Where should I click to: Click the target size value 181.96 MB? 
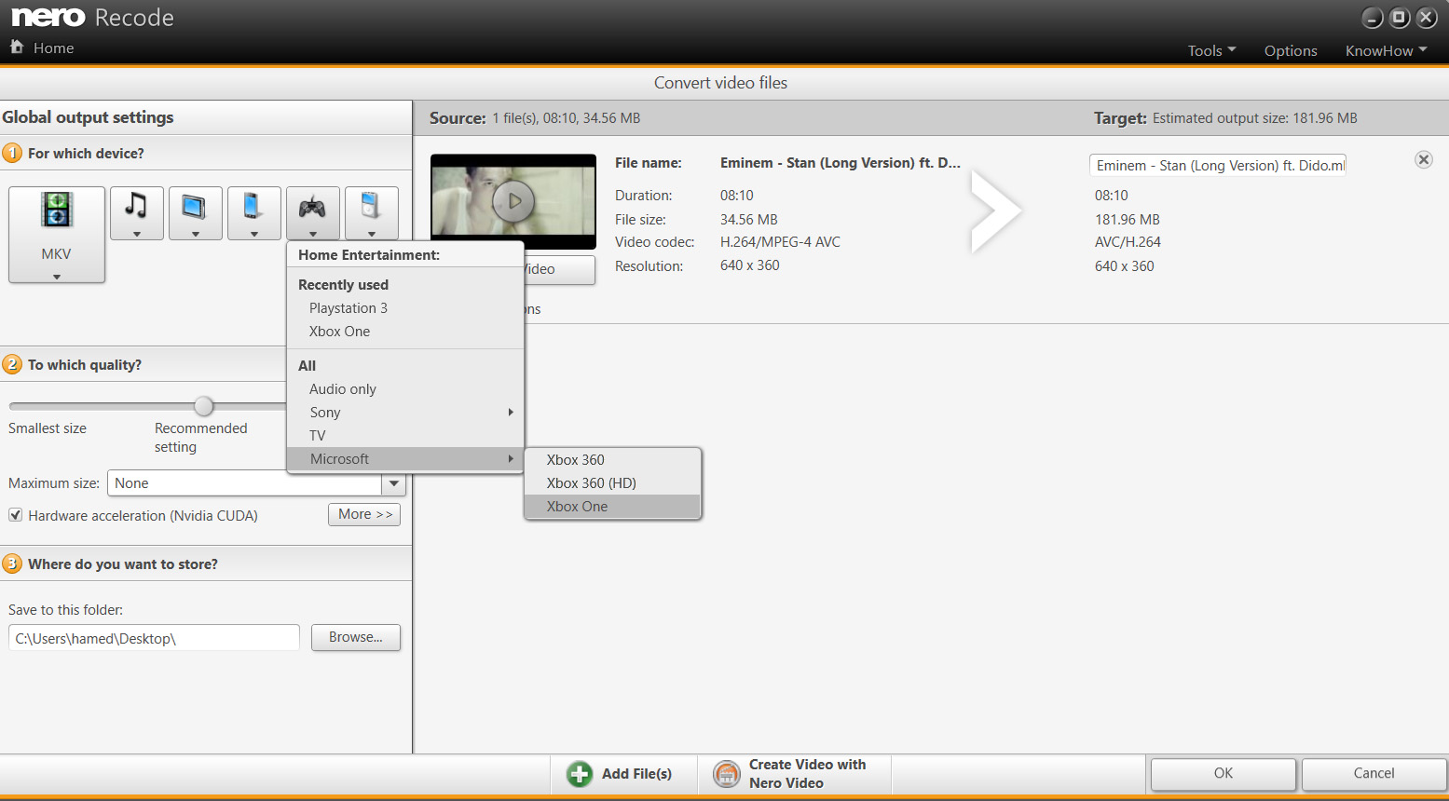pos(1128,220)
